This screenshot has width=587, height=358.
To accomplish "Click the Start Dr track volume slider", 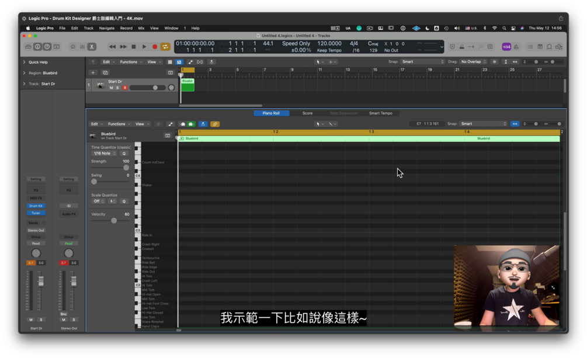I will tap(148, 88).
